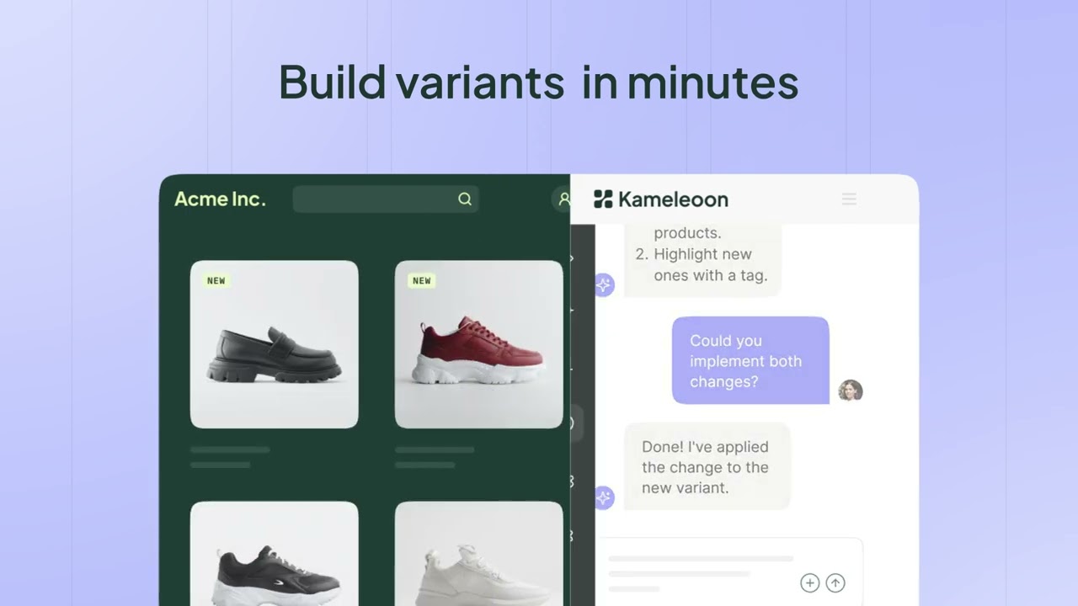The height and width of the screenshot is (606, 1078).
Task: Click the AI sparkle avatar beside 'Done!' message
Action: click(x=604, y=497)
